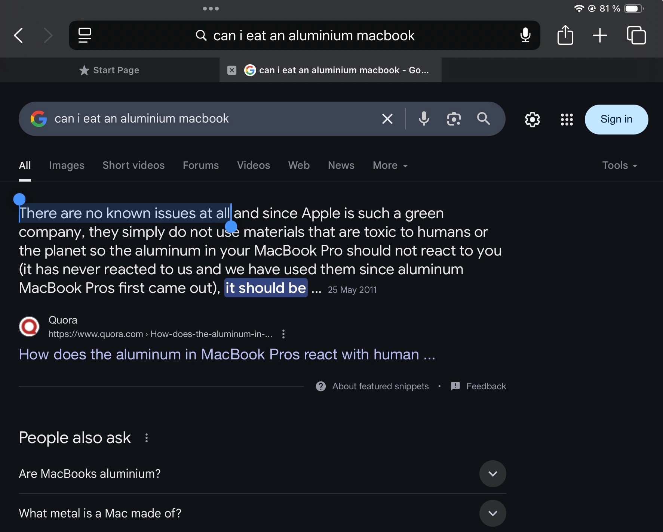Open the Videos results tab
663x532 pixels.
point(254,166)
